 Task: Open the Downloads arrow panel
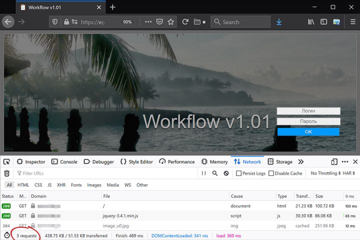[279, 22]
